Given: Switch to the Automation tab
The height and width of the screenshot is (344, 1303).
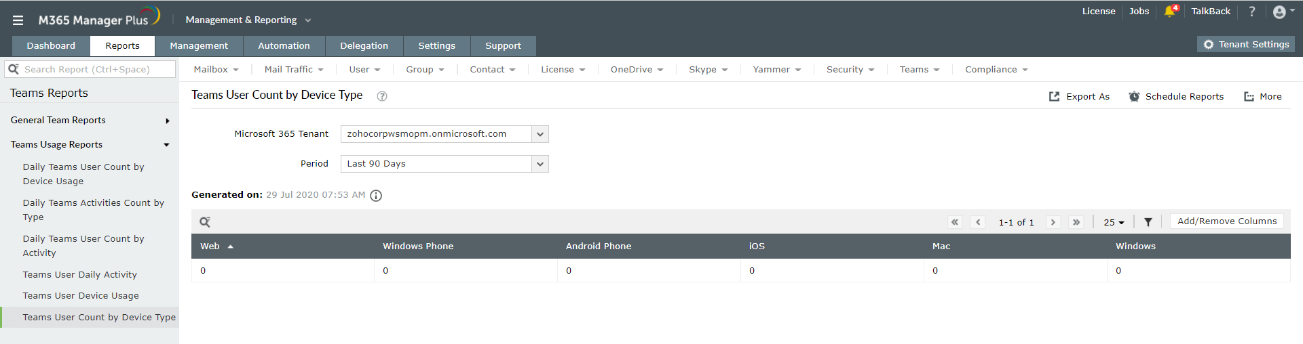Looking at the screenshot, I should [x=284, y=46].
